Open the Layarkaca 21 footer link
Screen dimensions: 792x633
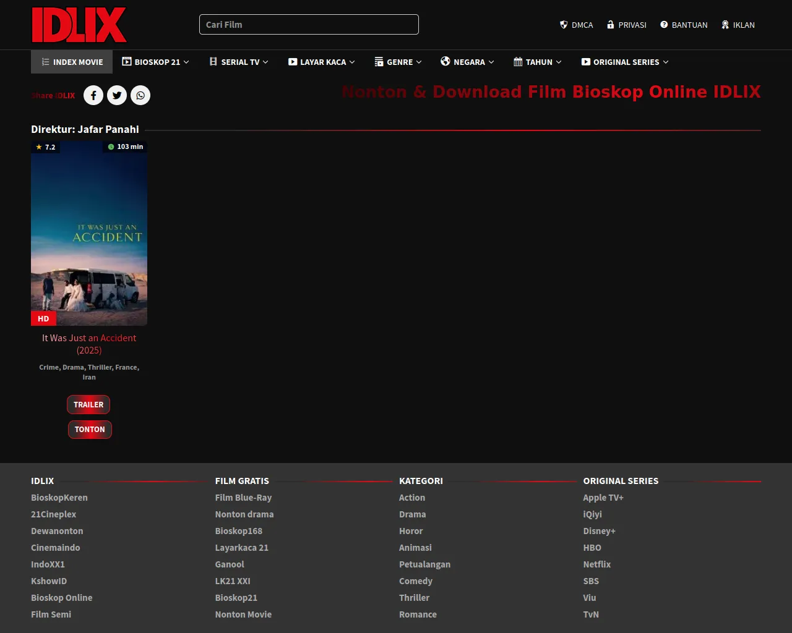pos(242,548)
